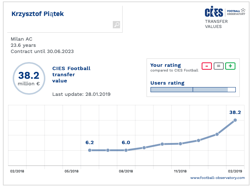The width and height of the screenshot is (251, 188).
Task: Click the Users rating bar
Action: 193,90
